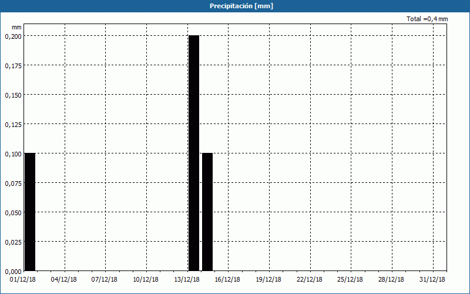The image size is (470, 294).
Task: Click the 01/12/18 date label
Action: pyautogui.click(x=22, y=279)
